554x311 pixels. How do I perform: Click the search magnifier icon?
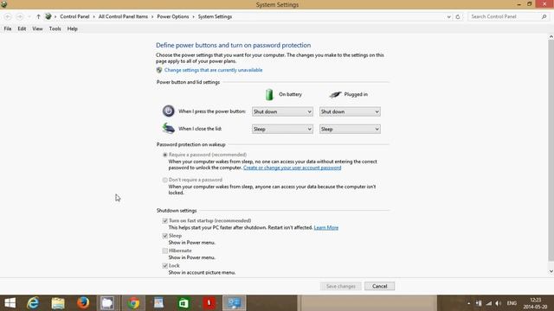[x=544, y=16]
